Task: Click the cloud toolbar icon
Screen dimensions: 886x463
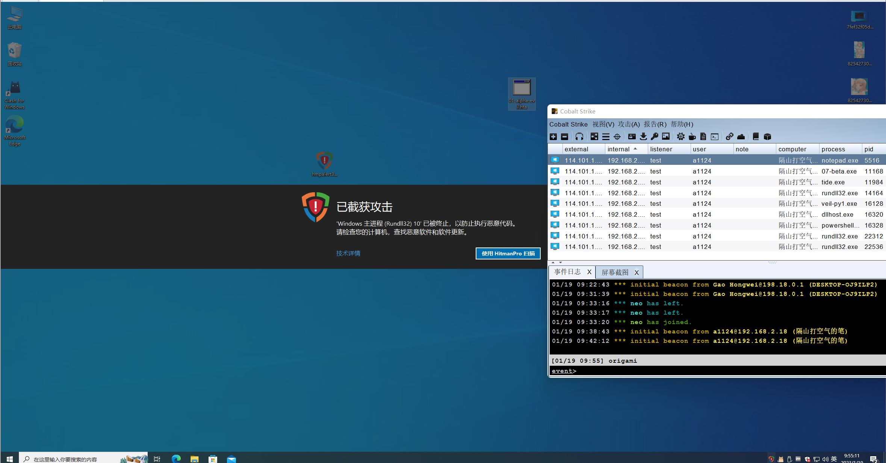Action: click(741, 137)
